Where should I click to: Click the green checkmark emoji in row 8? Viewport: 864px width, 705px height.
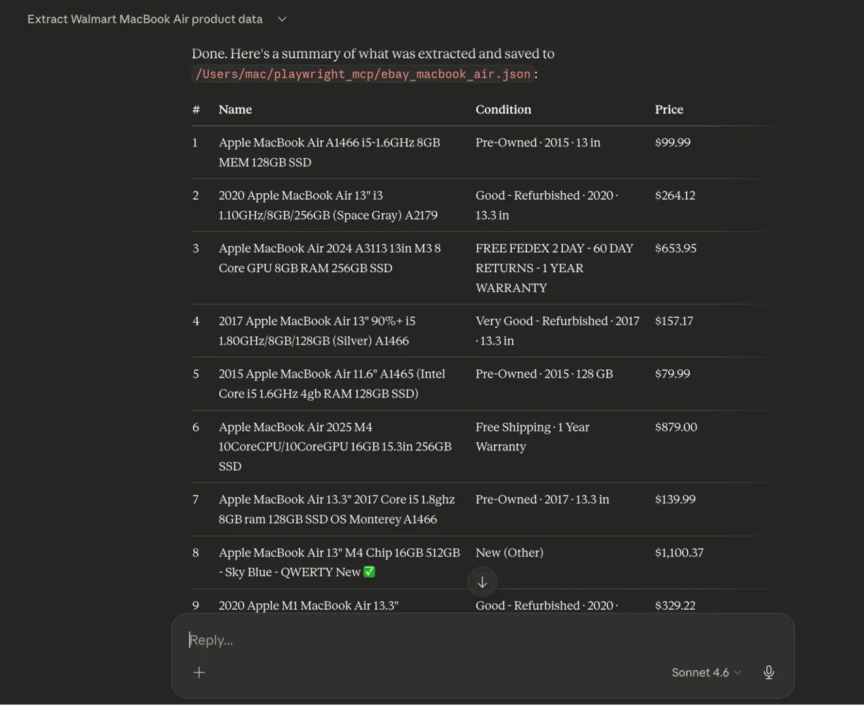pyautogui.click(x=369, y=572)
